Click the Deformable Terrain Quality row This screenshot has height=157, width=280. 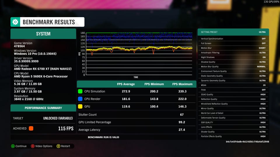pos(233,118)
